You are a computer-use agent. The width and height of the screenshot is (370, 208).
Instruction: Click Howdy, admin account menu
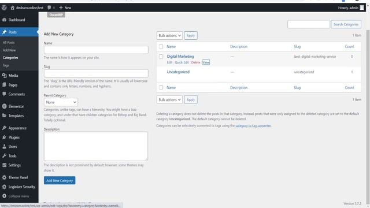click(x=351, y=8)
